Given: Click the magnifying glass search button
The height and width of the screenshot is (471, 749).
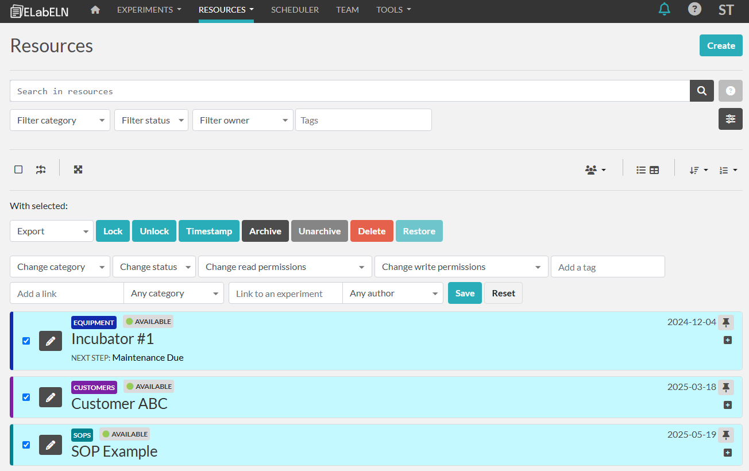Looking at the screenshot, I should coord(701,91).
